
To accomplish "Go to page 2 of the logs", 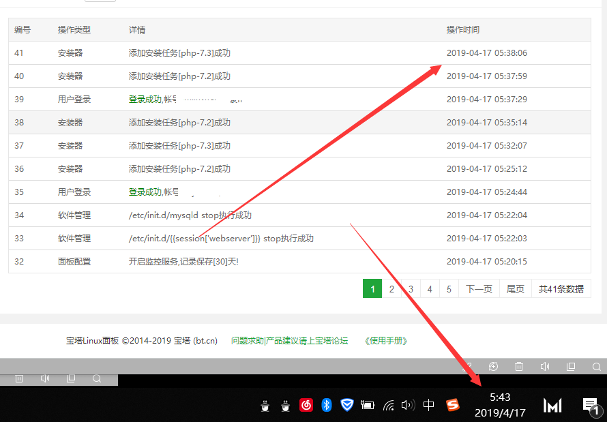I will (391, 289).
